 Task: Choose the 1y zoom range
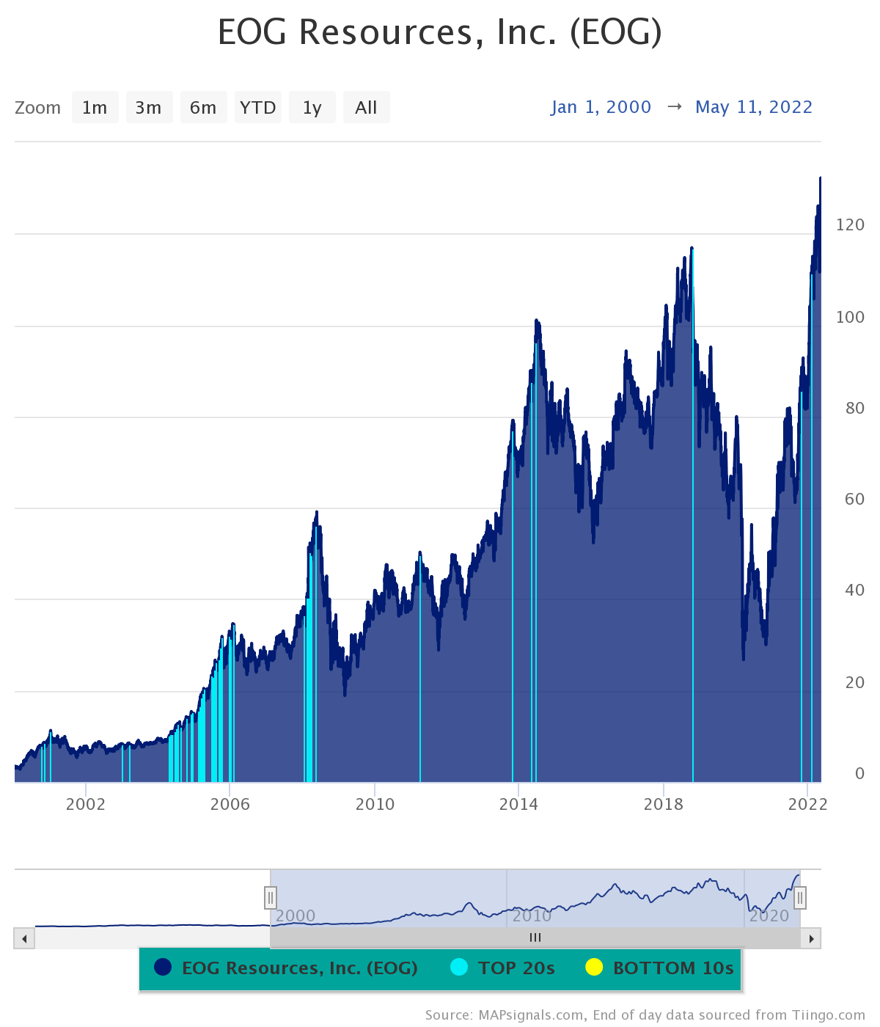(312, 108)
